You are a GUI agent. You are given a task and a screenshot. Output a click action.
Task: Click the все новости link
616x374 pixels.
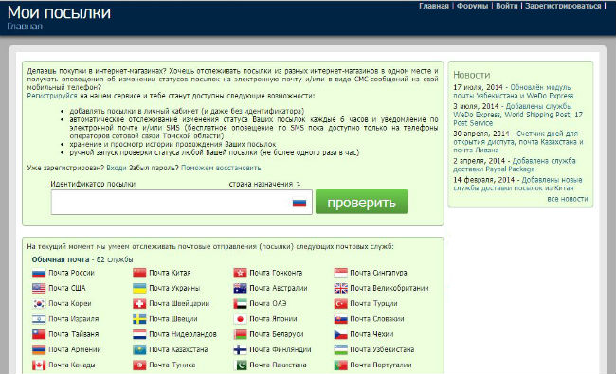(568, 199)
